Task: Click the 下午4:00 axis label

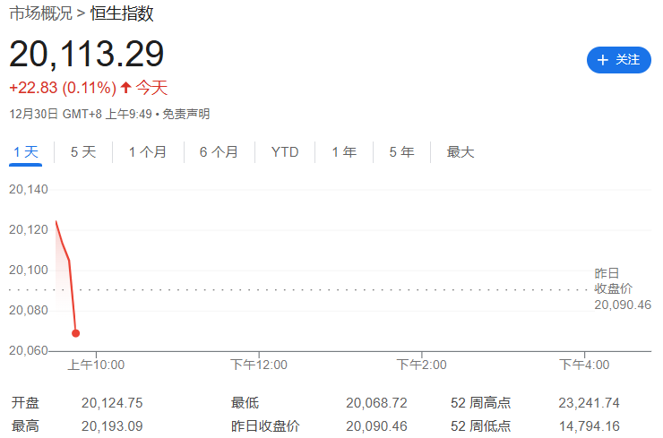Action: (x=584, y=365)
